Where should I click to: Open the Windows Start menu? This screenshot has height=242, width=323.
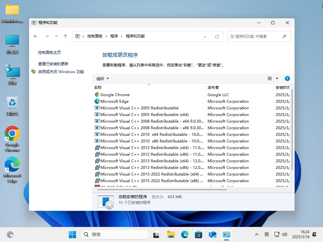[72, 234]
